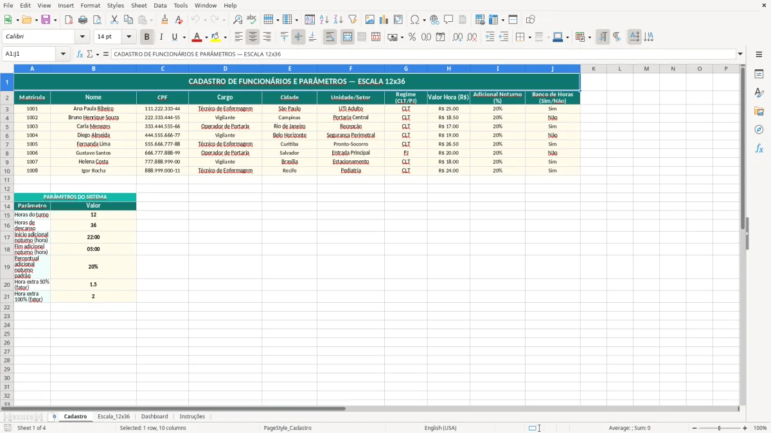Screen dimensions: 771x433
Task: Open the Save dropdown arrow
Action: [x=55, y=20]
